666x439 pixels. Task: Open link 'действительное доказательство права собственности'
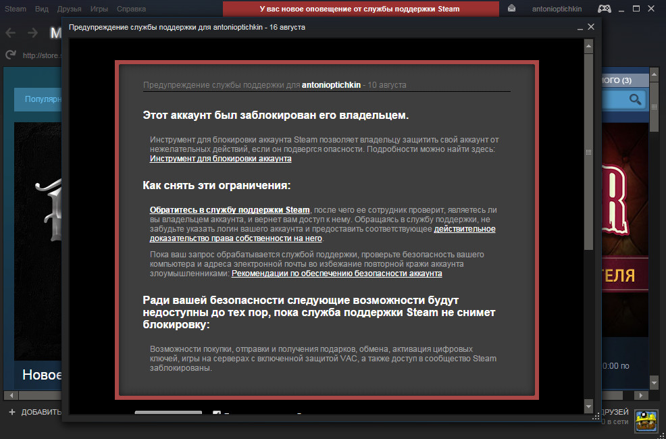point(322,234)
